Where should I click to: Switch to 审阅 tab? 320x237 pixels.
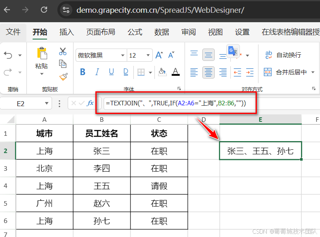tap(188, 32)
